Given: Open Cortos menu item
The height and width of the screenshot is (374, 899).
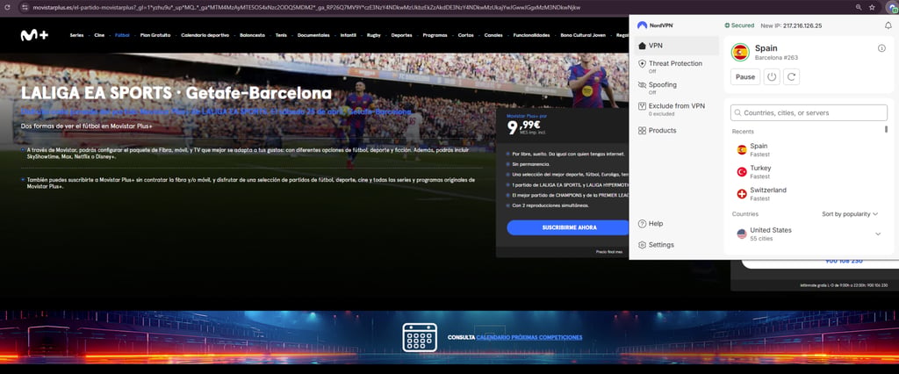Looking at the screenshot, I should (466, 35).
